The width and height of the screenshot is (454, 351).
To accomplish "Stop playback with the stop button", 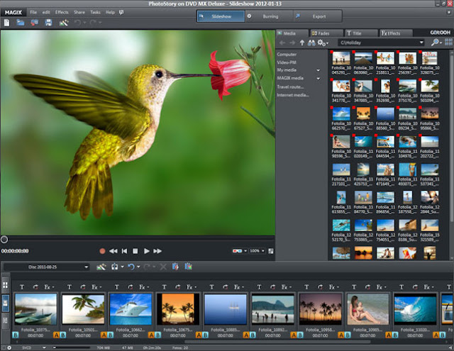I will coord(135,251).
